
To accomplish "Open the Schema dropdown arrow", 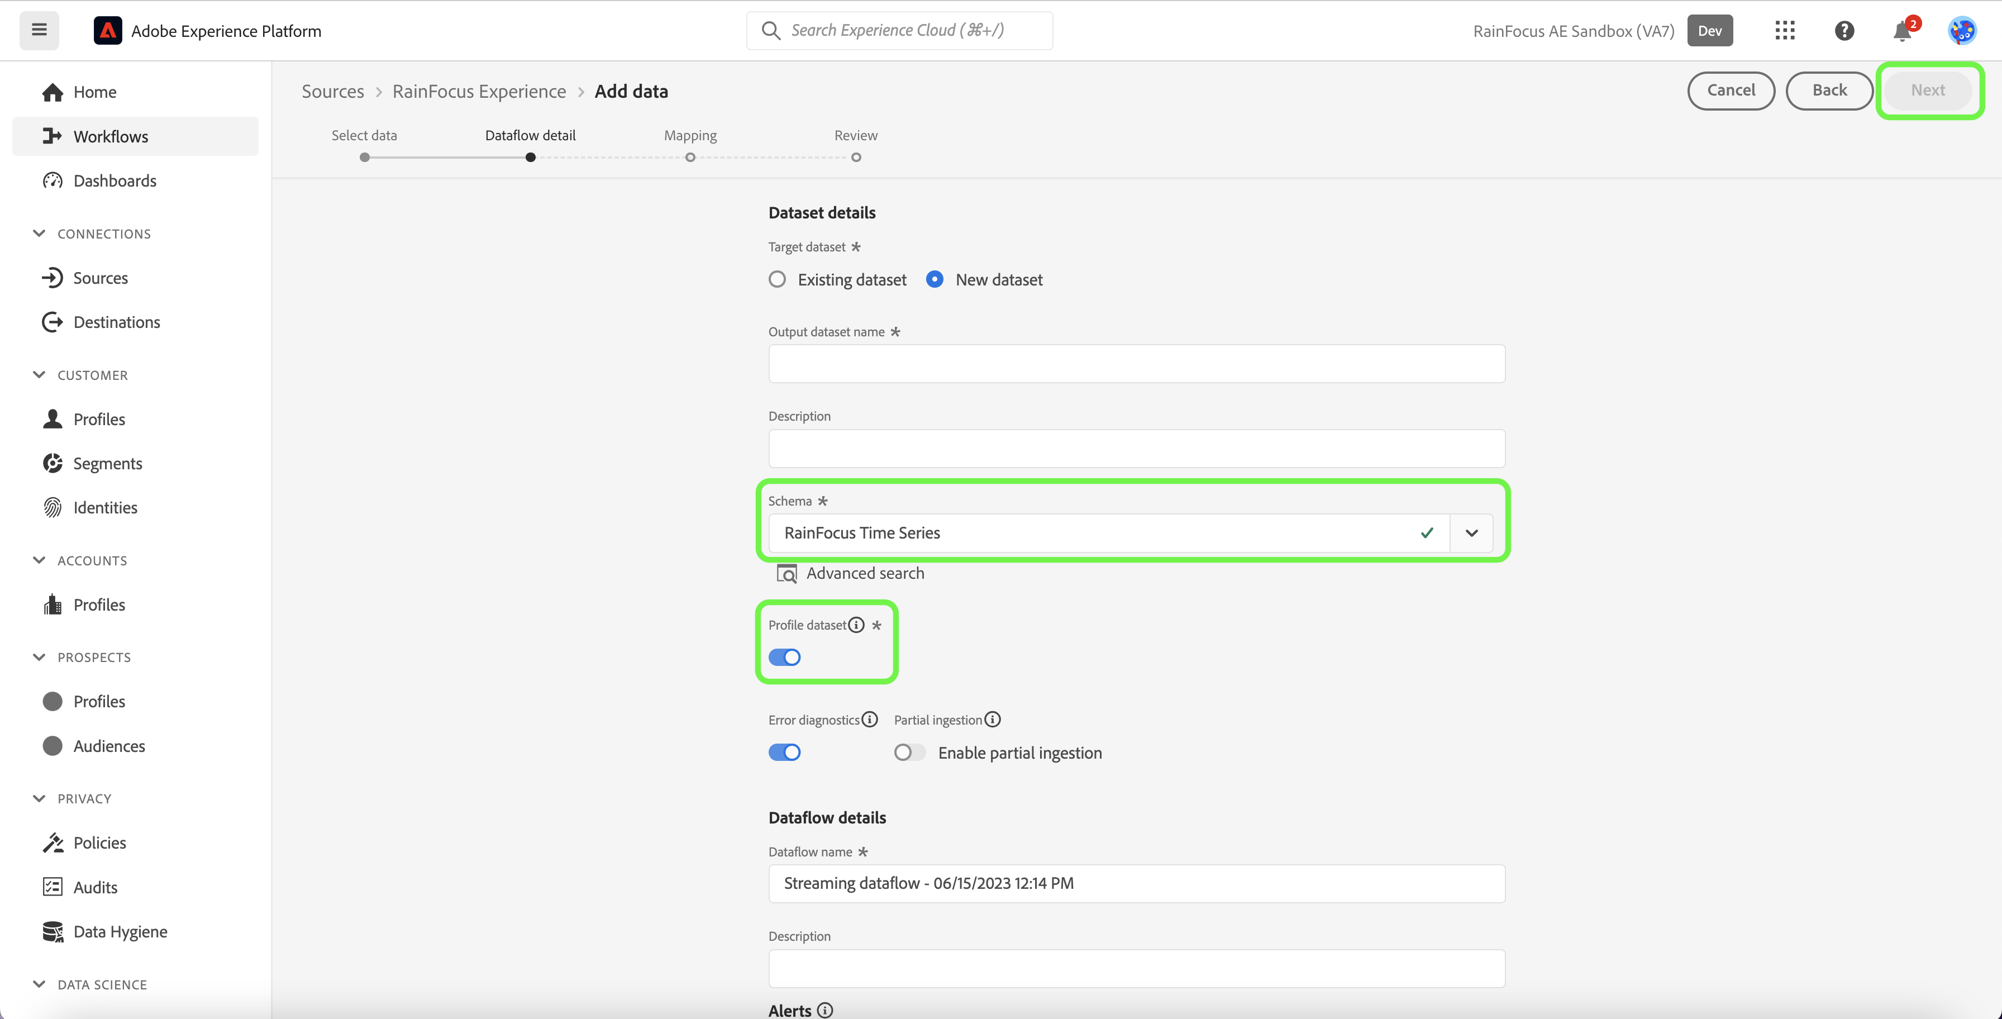I will (1471, 533).
